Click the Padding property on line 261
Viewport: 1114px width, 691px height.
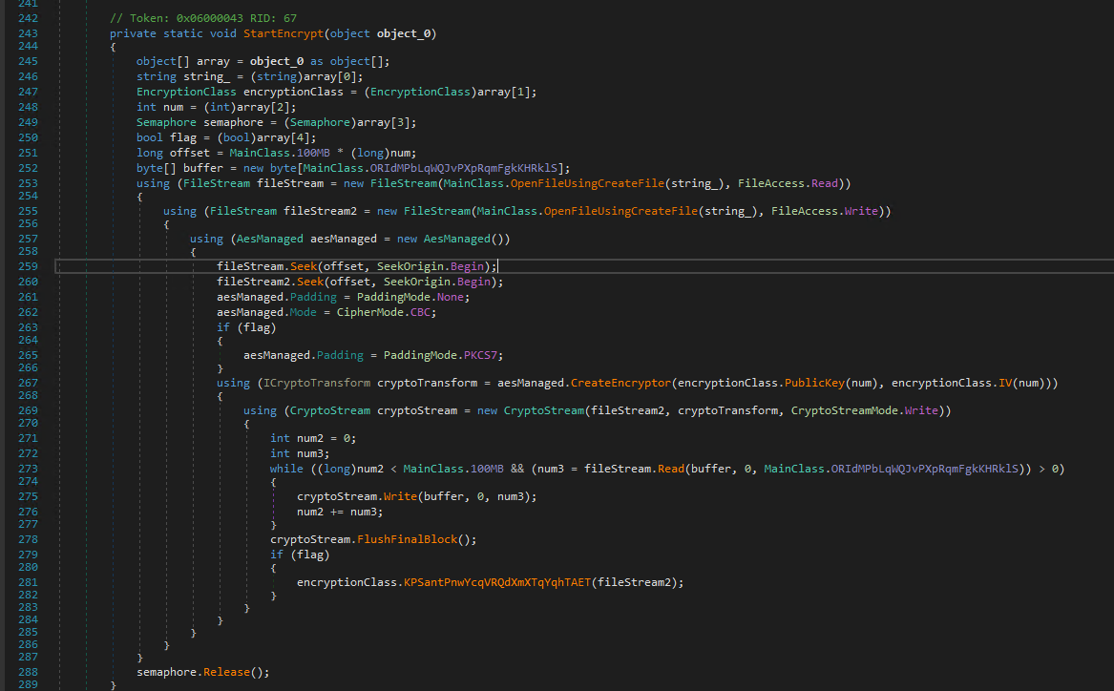313,298
